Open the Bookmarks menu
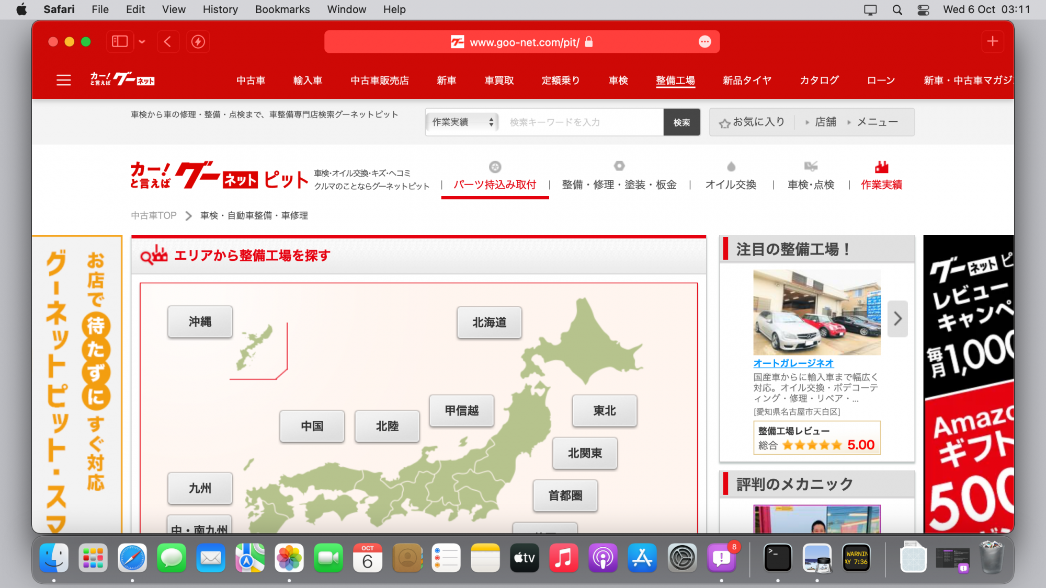Viewport: 1046px width, 588px height. (282, 9)
